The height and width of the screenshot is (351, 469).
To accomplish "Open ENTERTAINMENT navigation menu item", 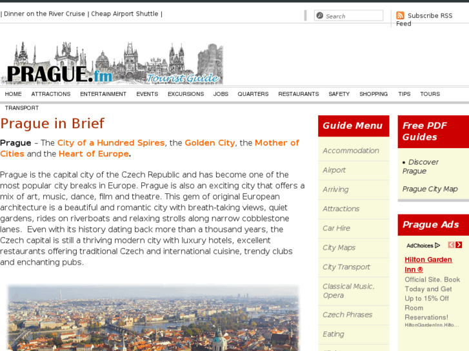I will (103, 94).
